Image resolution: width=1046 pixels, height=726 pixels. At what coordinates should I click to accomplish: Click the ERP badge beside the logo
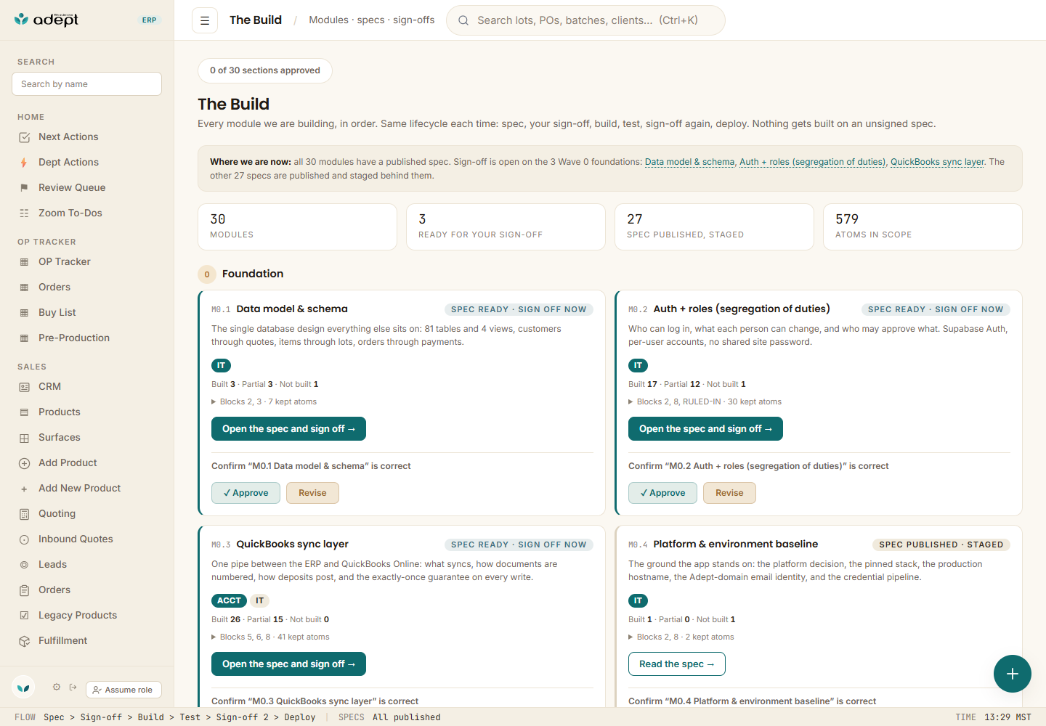point(150,20)
